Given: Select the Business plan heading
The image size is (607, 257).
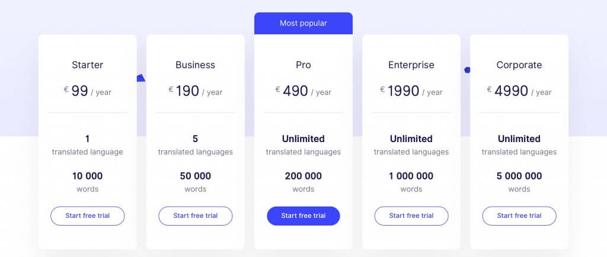Looking at the screenshot, I should click(195, 65).
